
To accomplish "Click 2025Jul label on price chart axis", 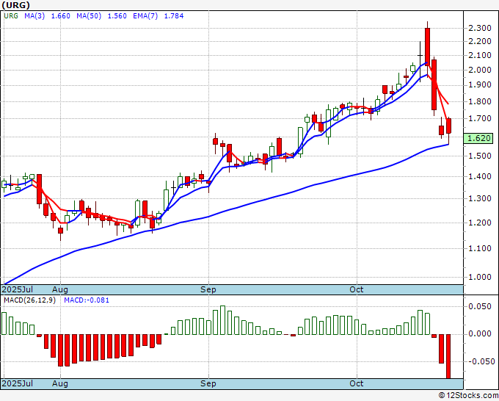I will pyautogui.click(x=18, y=289).
